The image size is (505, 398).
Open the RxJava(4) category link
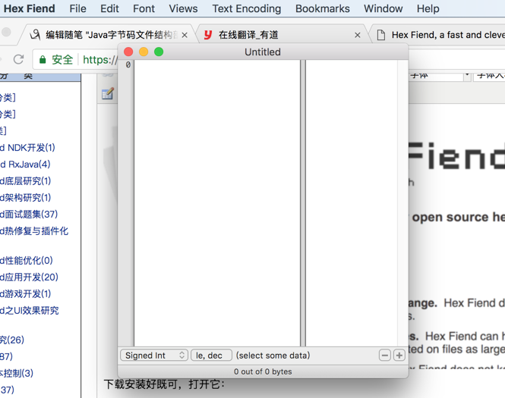point(25,165)
